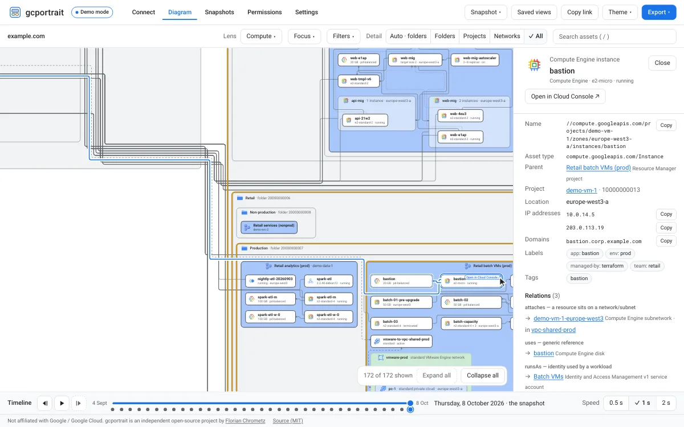Image resolution: width=684 pixels, height=427 pixels.
Task: Open the Snapshot dropdown
Action: 486,12
